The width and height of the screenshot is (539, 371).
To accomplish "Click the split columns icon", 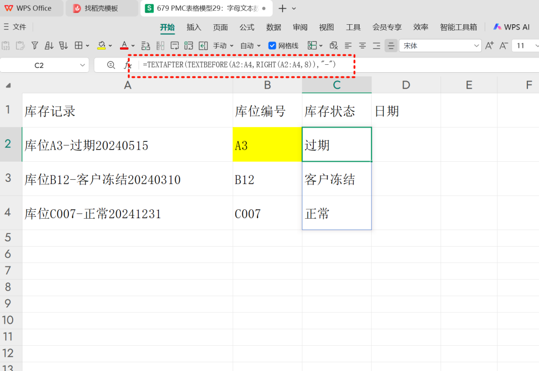I will pyautogui.click(x=160, y=45).
